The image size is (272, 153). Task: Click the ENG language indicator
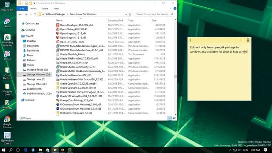tap(246, 150)
